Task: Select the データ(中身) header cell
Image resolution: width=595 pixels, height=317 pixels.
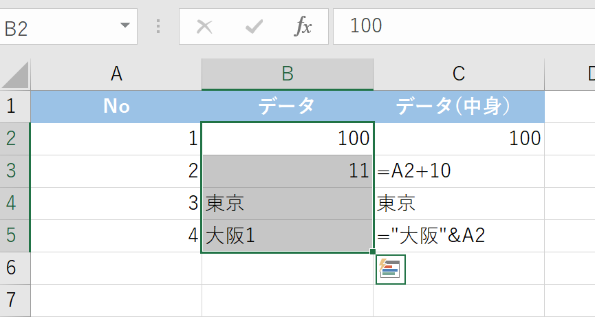Action: [459, 106]
